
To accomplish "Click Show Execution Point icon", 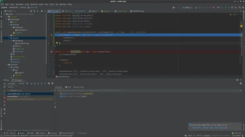I will pos(27,83).
